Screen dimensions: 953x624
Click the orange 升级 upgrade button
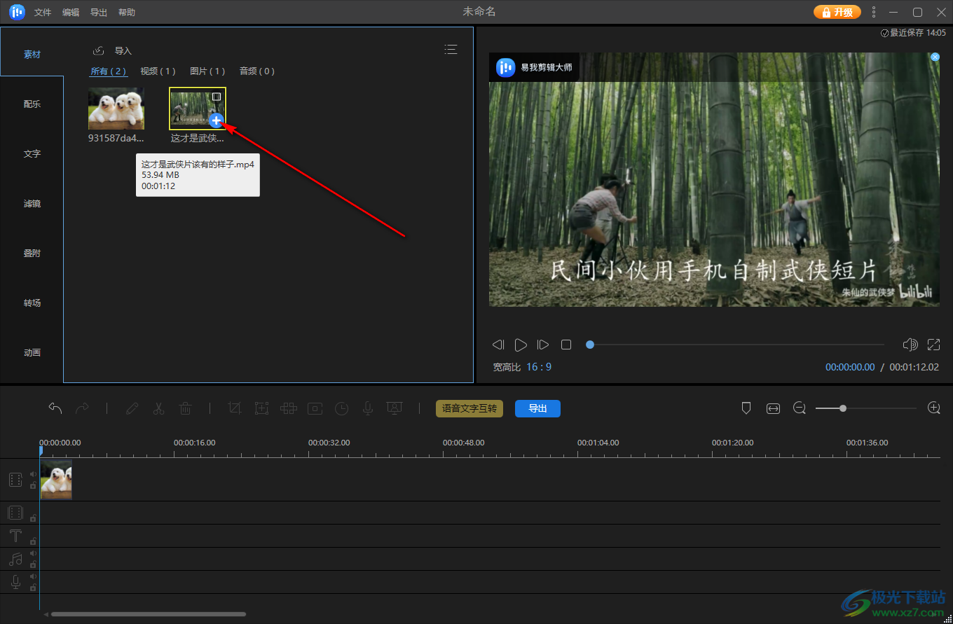coord(837,12)
